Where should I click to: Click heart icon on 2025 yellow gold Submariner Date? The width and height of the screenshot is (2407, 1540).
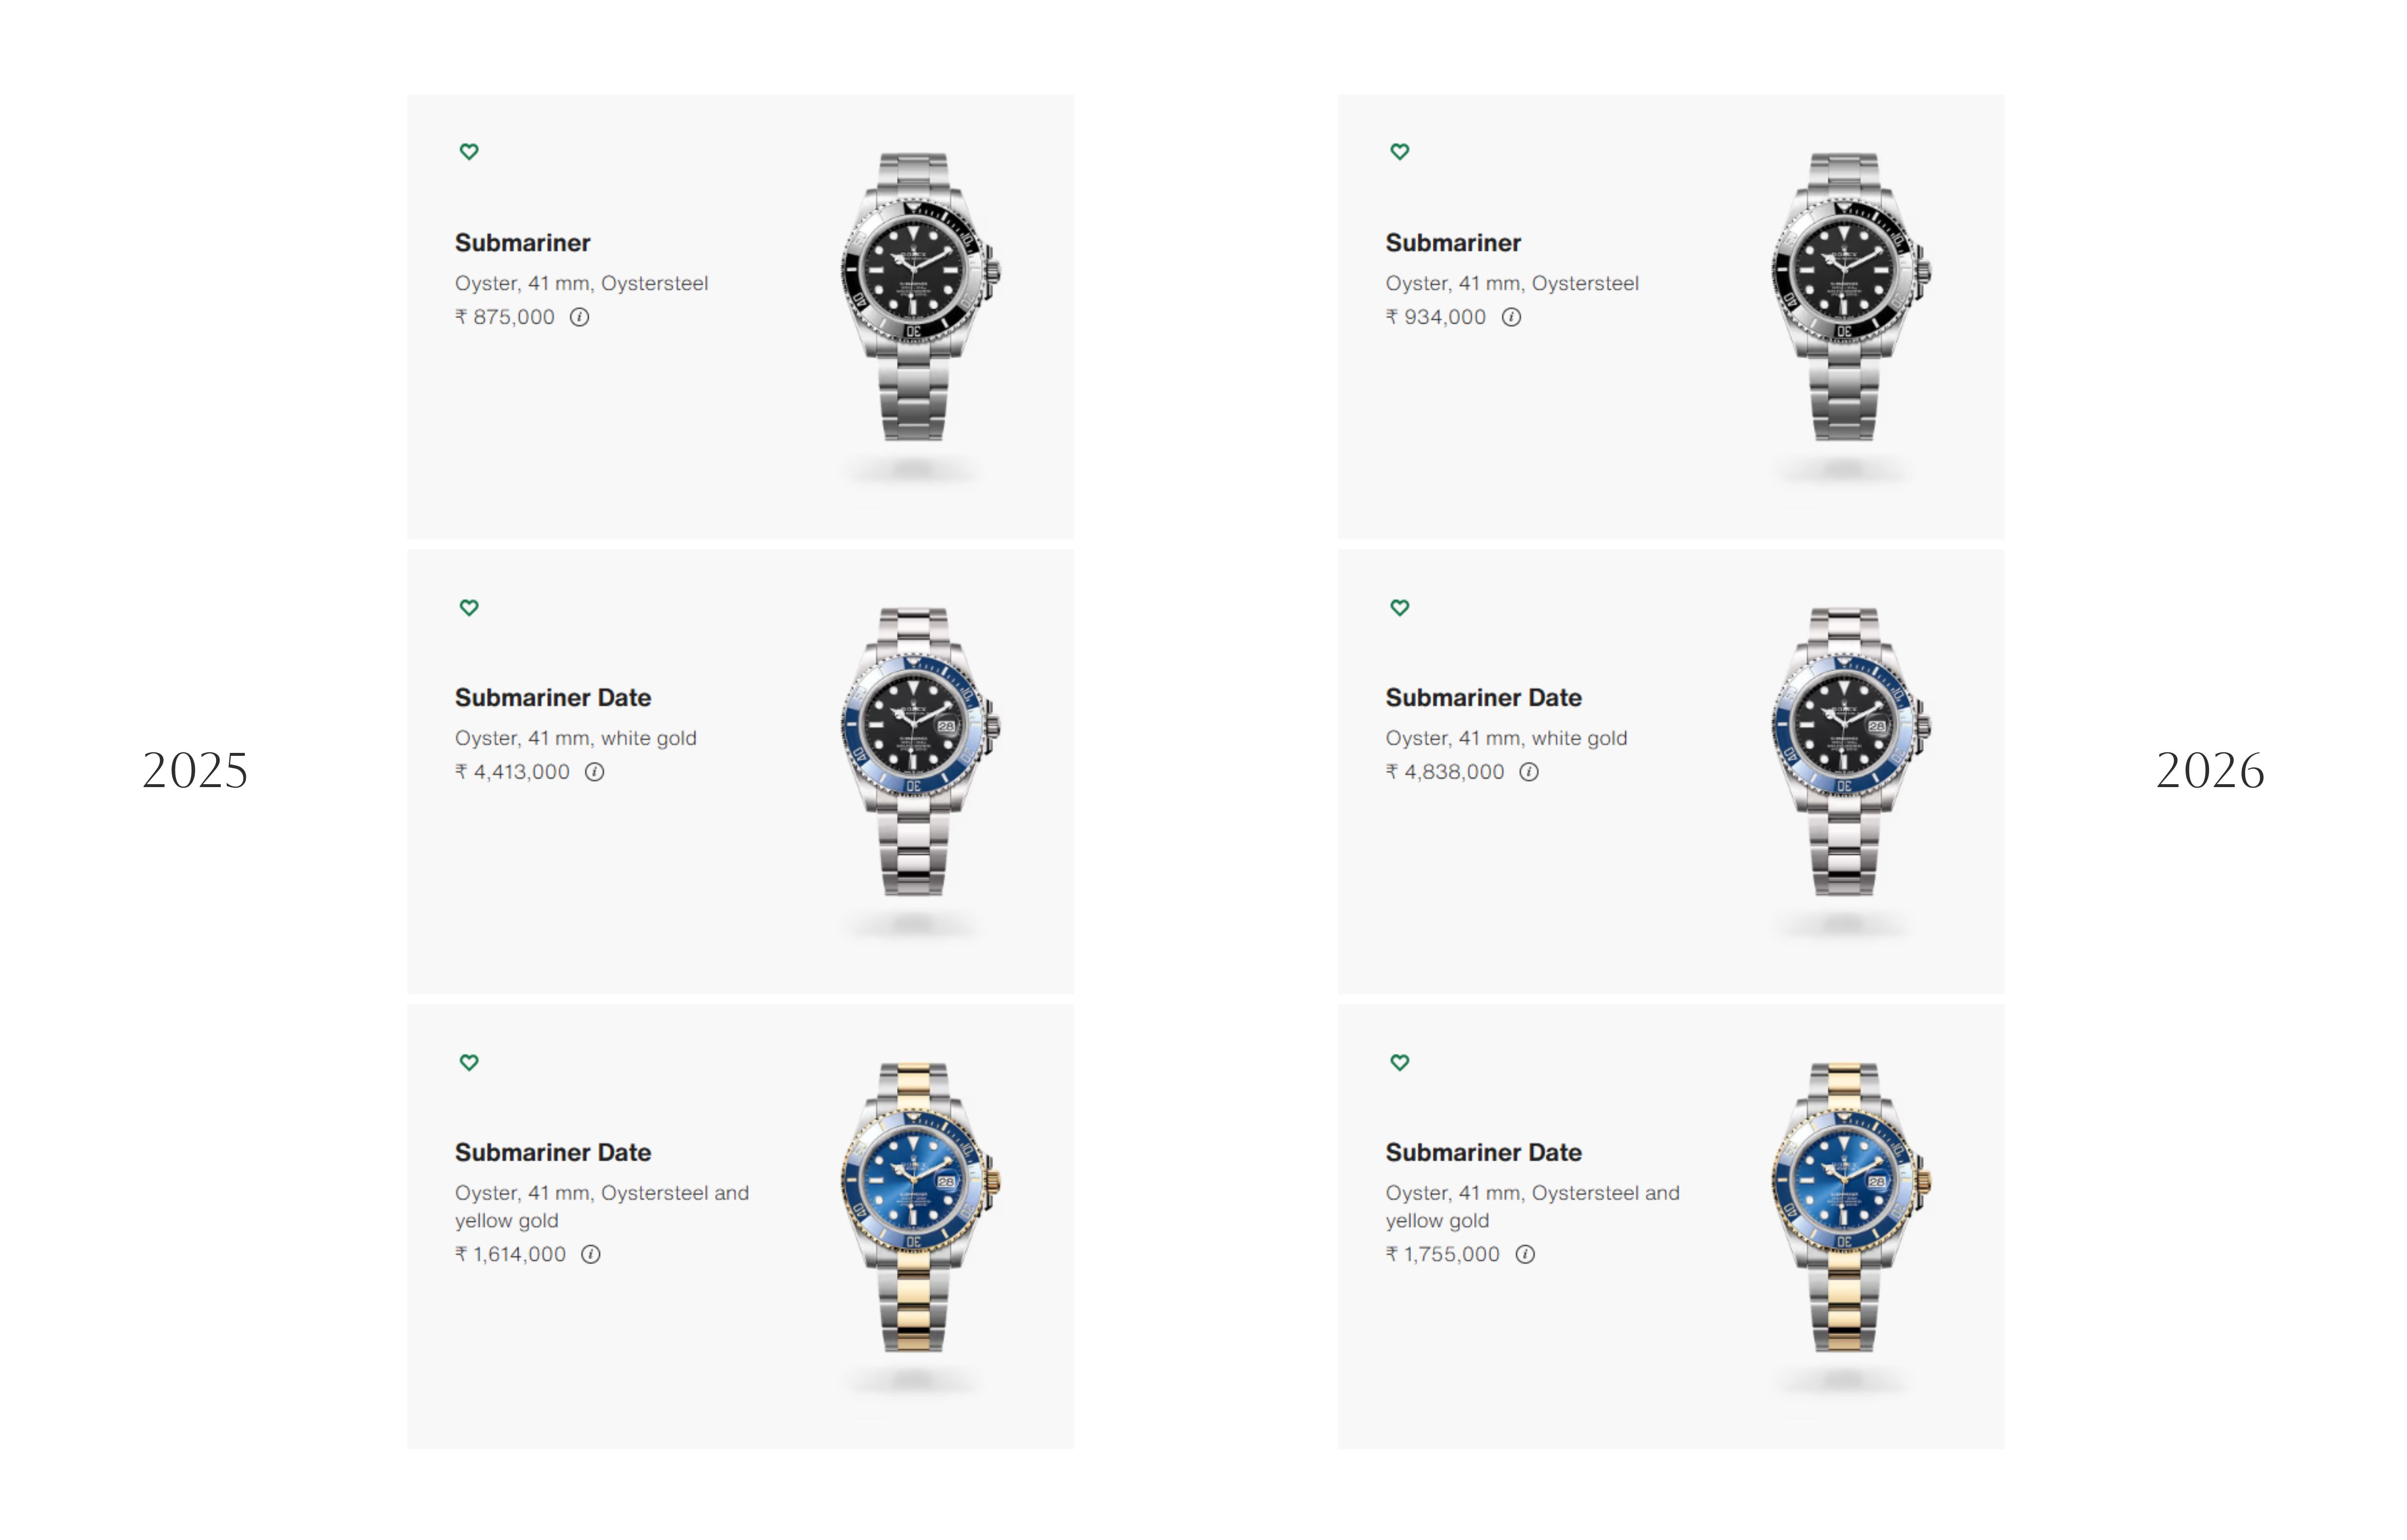pos(469,1062)
